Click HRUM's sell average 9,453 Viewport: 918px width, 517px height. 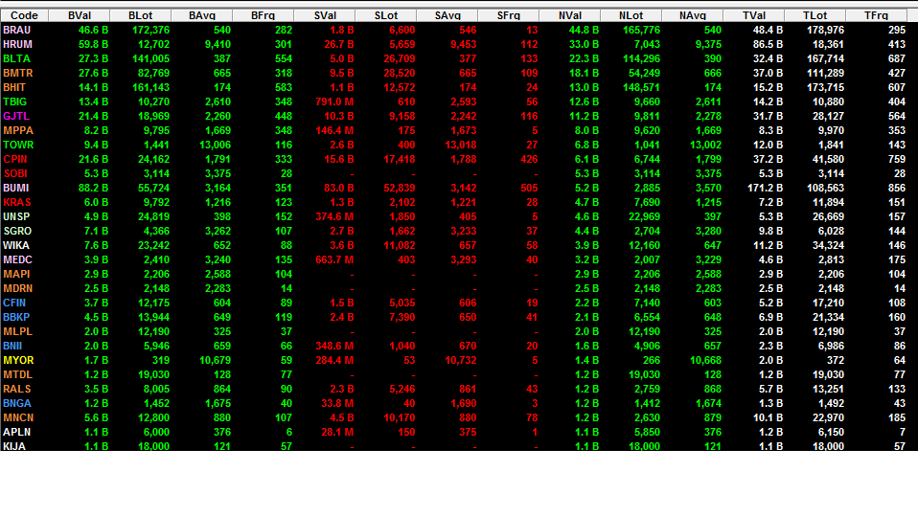(464, 44)
